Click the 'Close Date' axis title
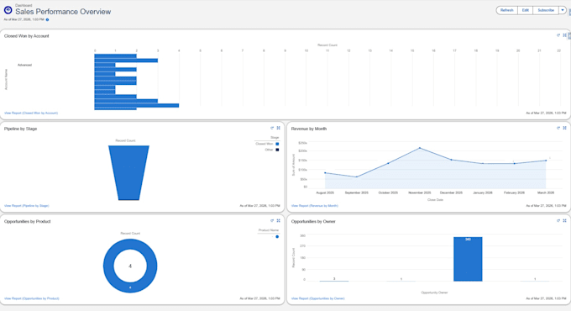This screenshot has width=571, height=311. 435,200
